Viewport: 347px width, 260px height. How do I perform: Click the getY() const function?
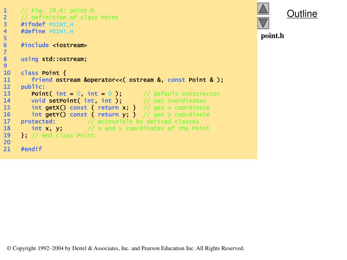point(84,114)
